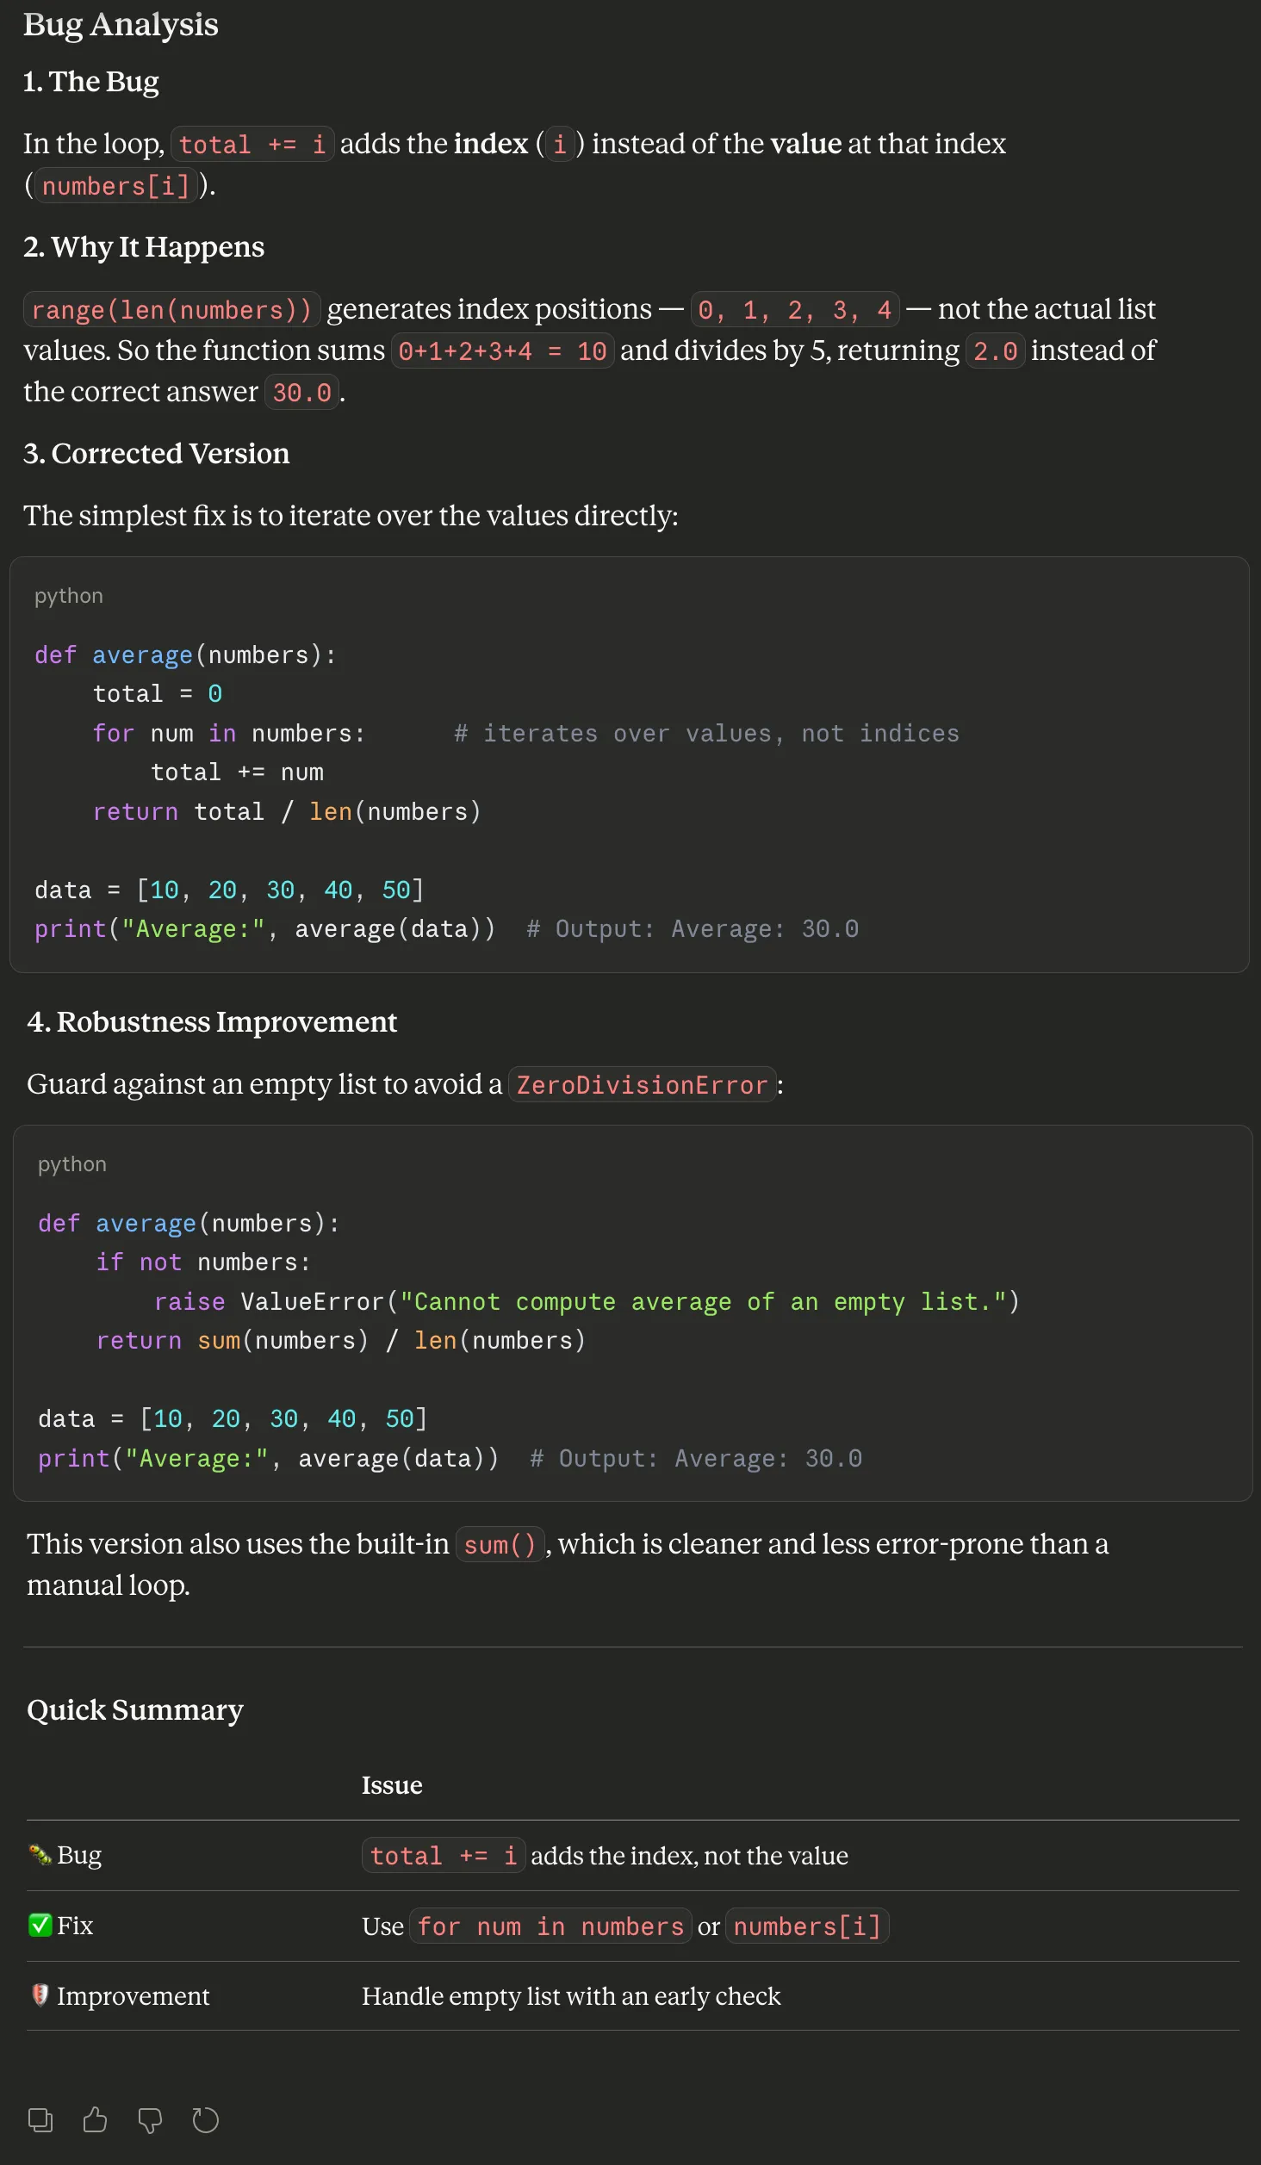Click the retry response icon
1261x2165 pixels.
click(x=205, y=2119)
